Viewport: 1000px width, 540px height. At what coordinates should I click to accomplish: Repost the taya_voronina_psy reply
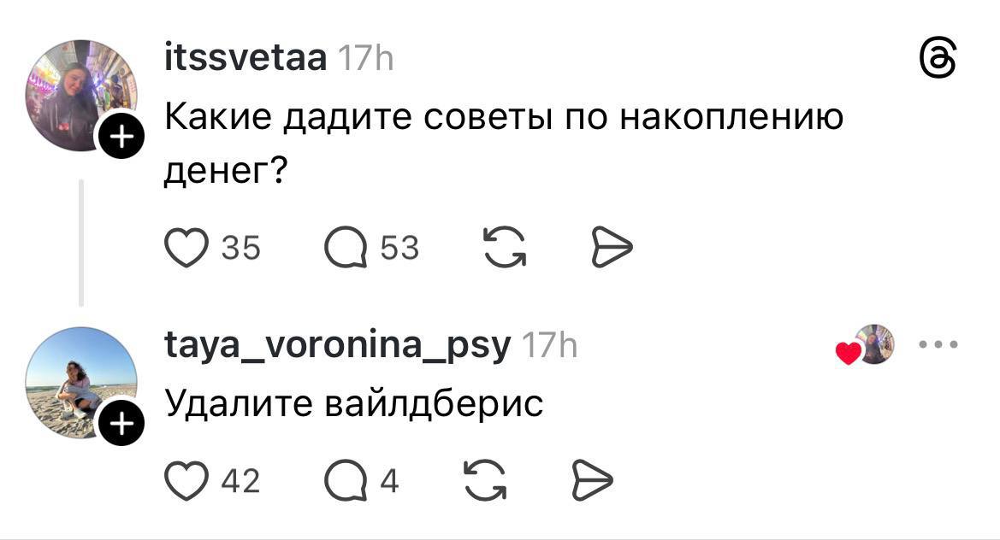482,482
